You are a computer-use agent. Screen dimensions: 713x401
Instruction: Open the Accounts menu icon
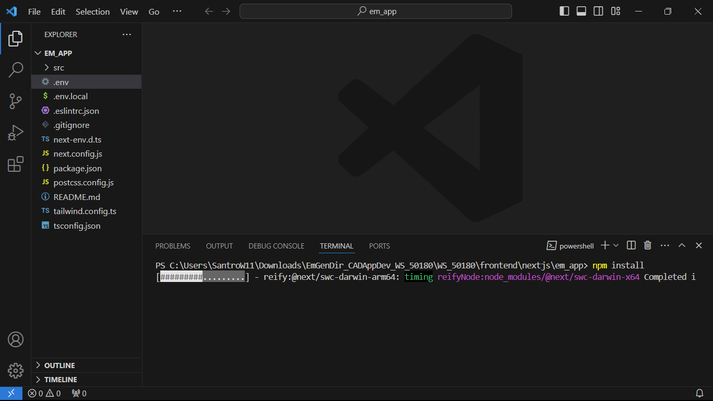pyautogui.click(x=16, y=339)
